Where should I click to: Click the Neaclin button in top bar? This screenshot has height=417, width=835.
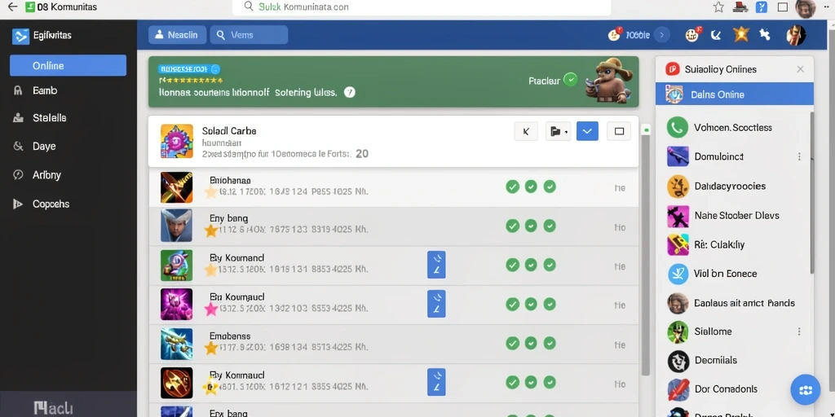coord(177,35)
